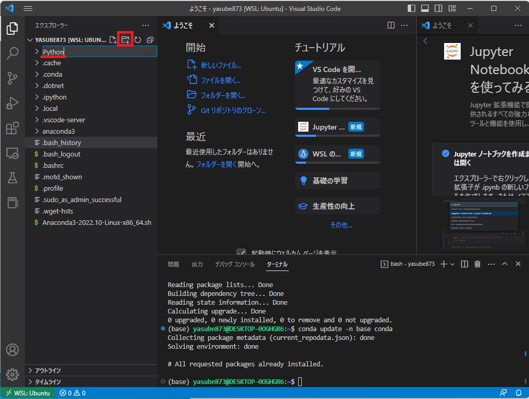Open the notifications bell in status bar
Screen dimensions: 529x399
coord(519,393)
